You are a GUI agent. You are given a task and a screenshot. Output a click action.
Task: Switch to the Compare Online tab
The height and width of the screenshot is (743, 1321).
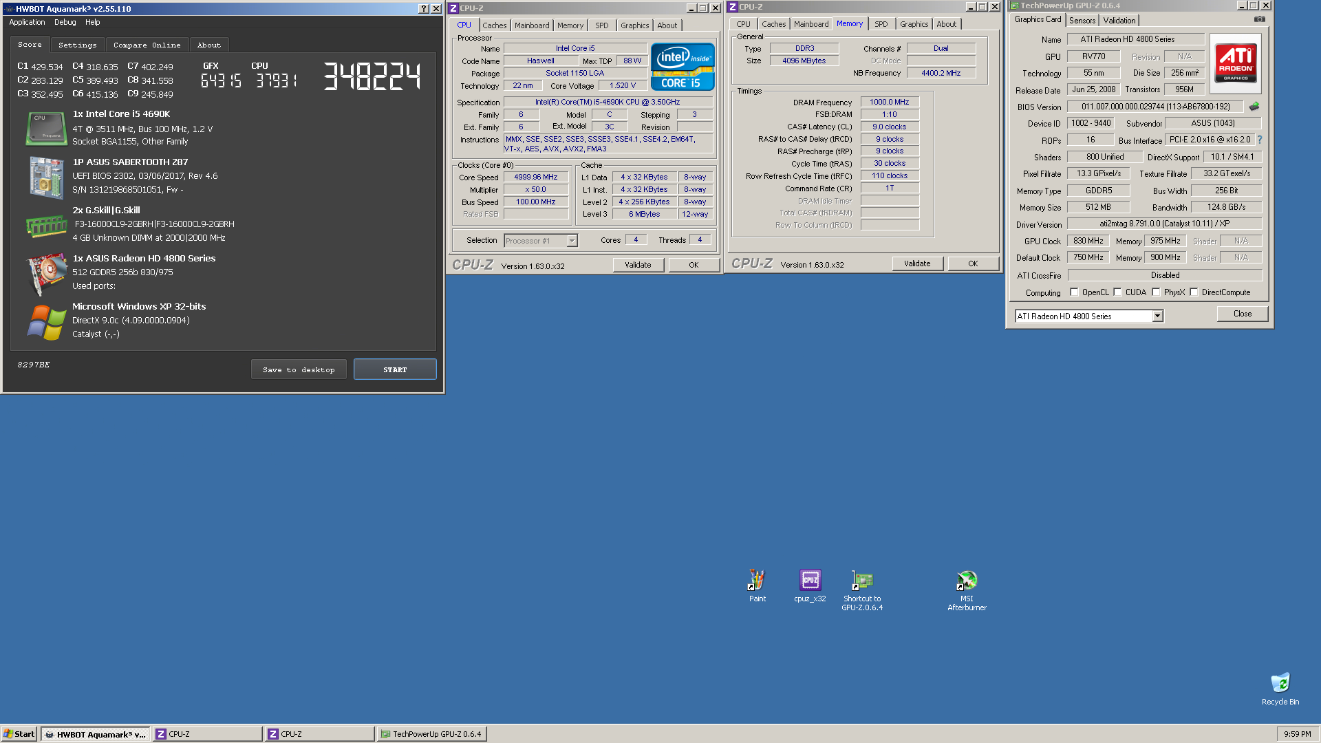pyautogui.click(x=147, y=45)
